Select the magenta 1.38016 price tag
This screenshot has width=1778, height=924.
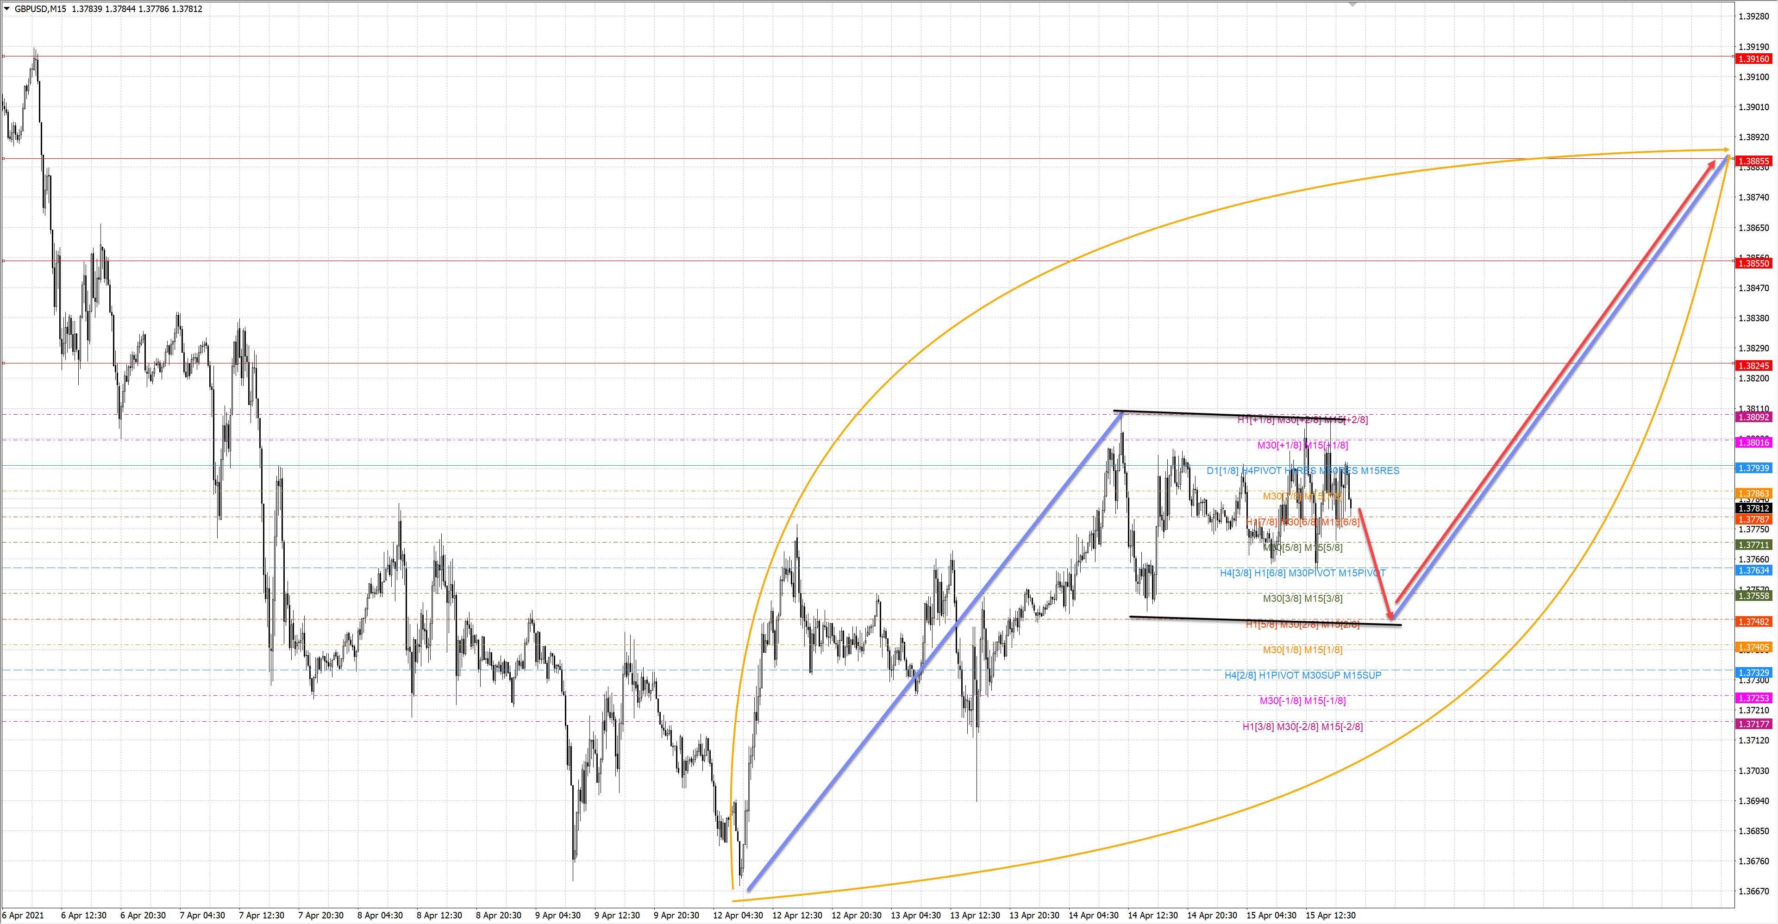(1753, 443)
